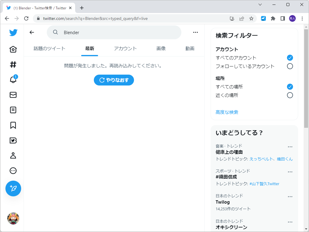
Task: Open Bookmarks from the sidebar
Action: pos(13,125)
